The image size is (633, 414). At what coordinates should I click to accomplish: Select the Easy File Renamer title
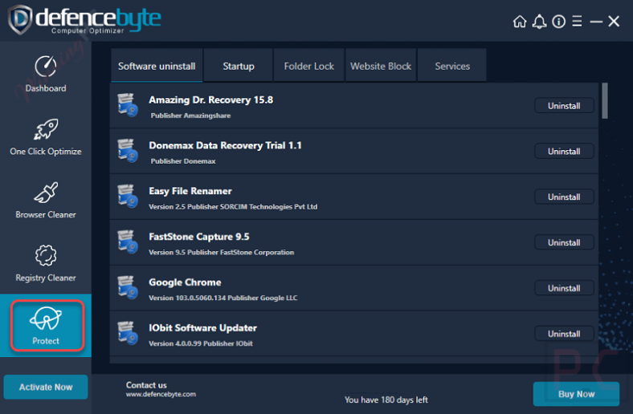pyautogui.click(x=190, y=191)
